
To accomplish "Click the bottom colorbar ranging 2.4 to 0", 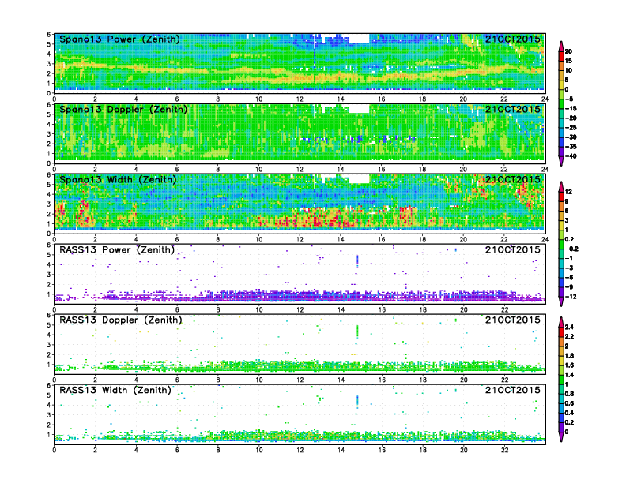I will (561, 380).
